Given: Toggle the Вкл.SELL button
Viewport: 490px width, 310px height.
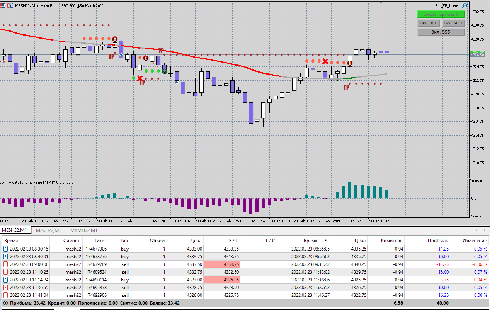Looking at the screenshot, I should click(x=453, y=23).
